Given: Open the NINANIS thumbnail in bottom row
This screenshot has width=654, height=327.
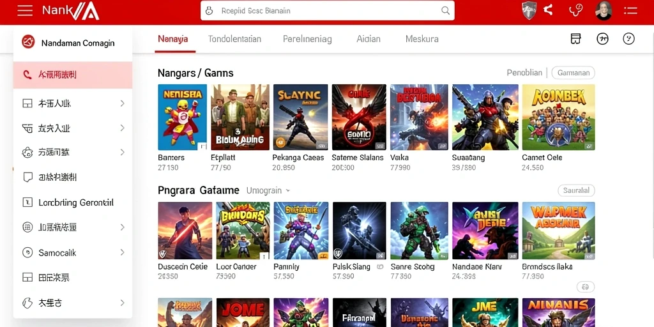Looking at the screenshot, I should click(x=558, y=312).
